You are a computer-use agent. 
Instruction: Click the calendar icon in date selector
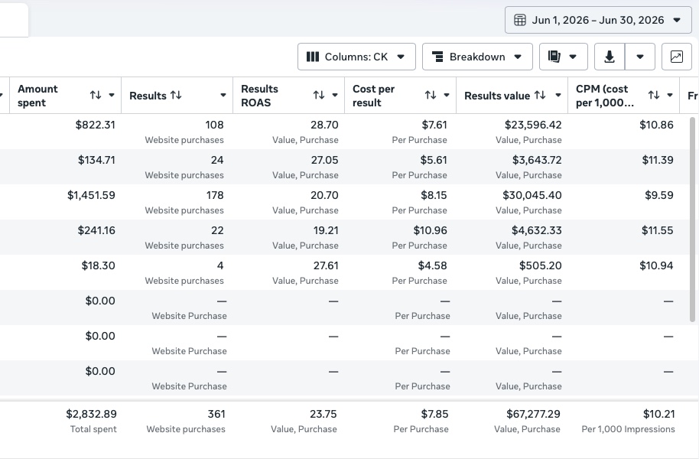[520, 20]
